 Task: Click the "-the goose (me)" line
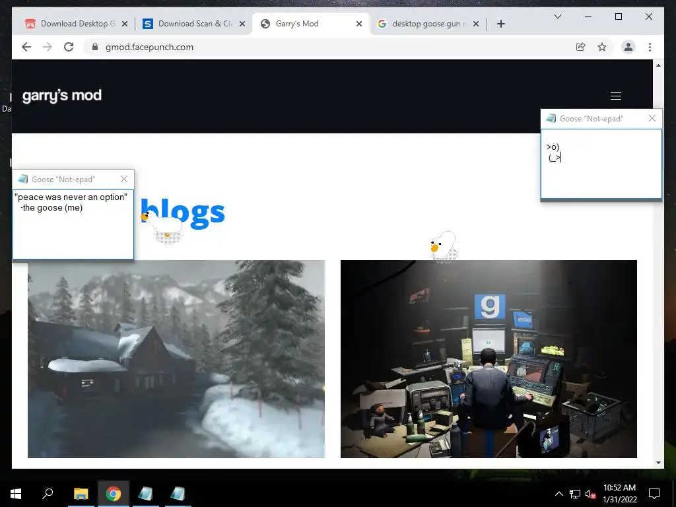click(51, 208)
